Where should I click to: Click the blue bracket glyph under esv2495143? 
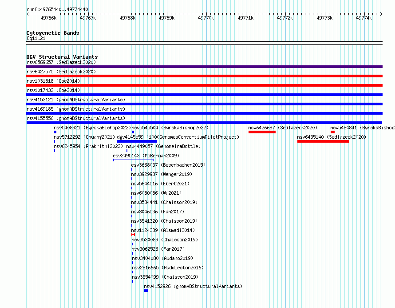click(x=133, y=160)
